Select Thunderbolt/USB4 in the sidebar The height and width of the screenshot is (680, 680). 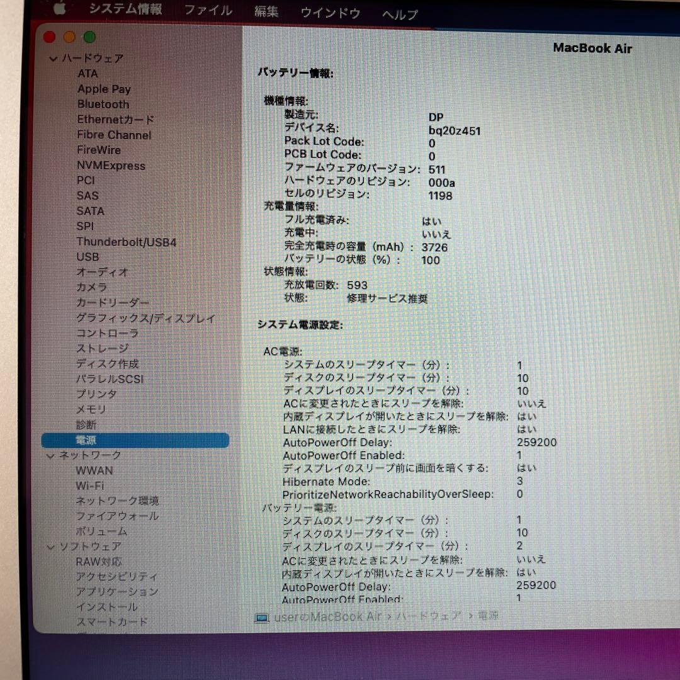point(127,242)
